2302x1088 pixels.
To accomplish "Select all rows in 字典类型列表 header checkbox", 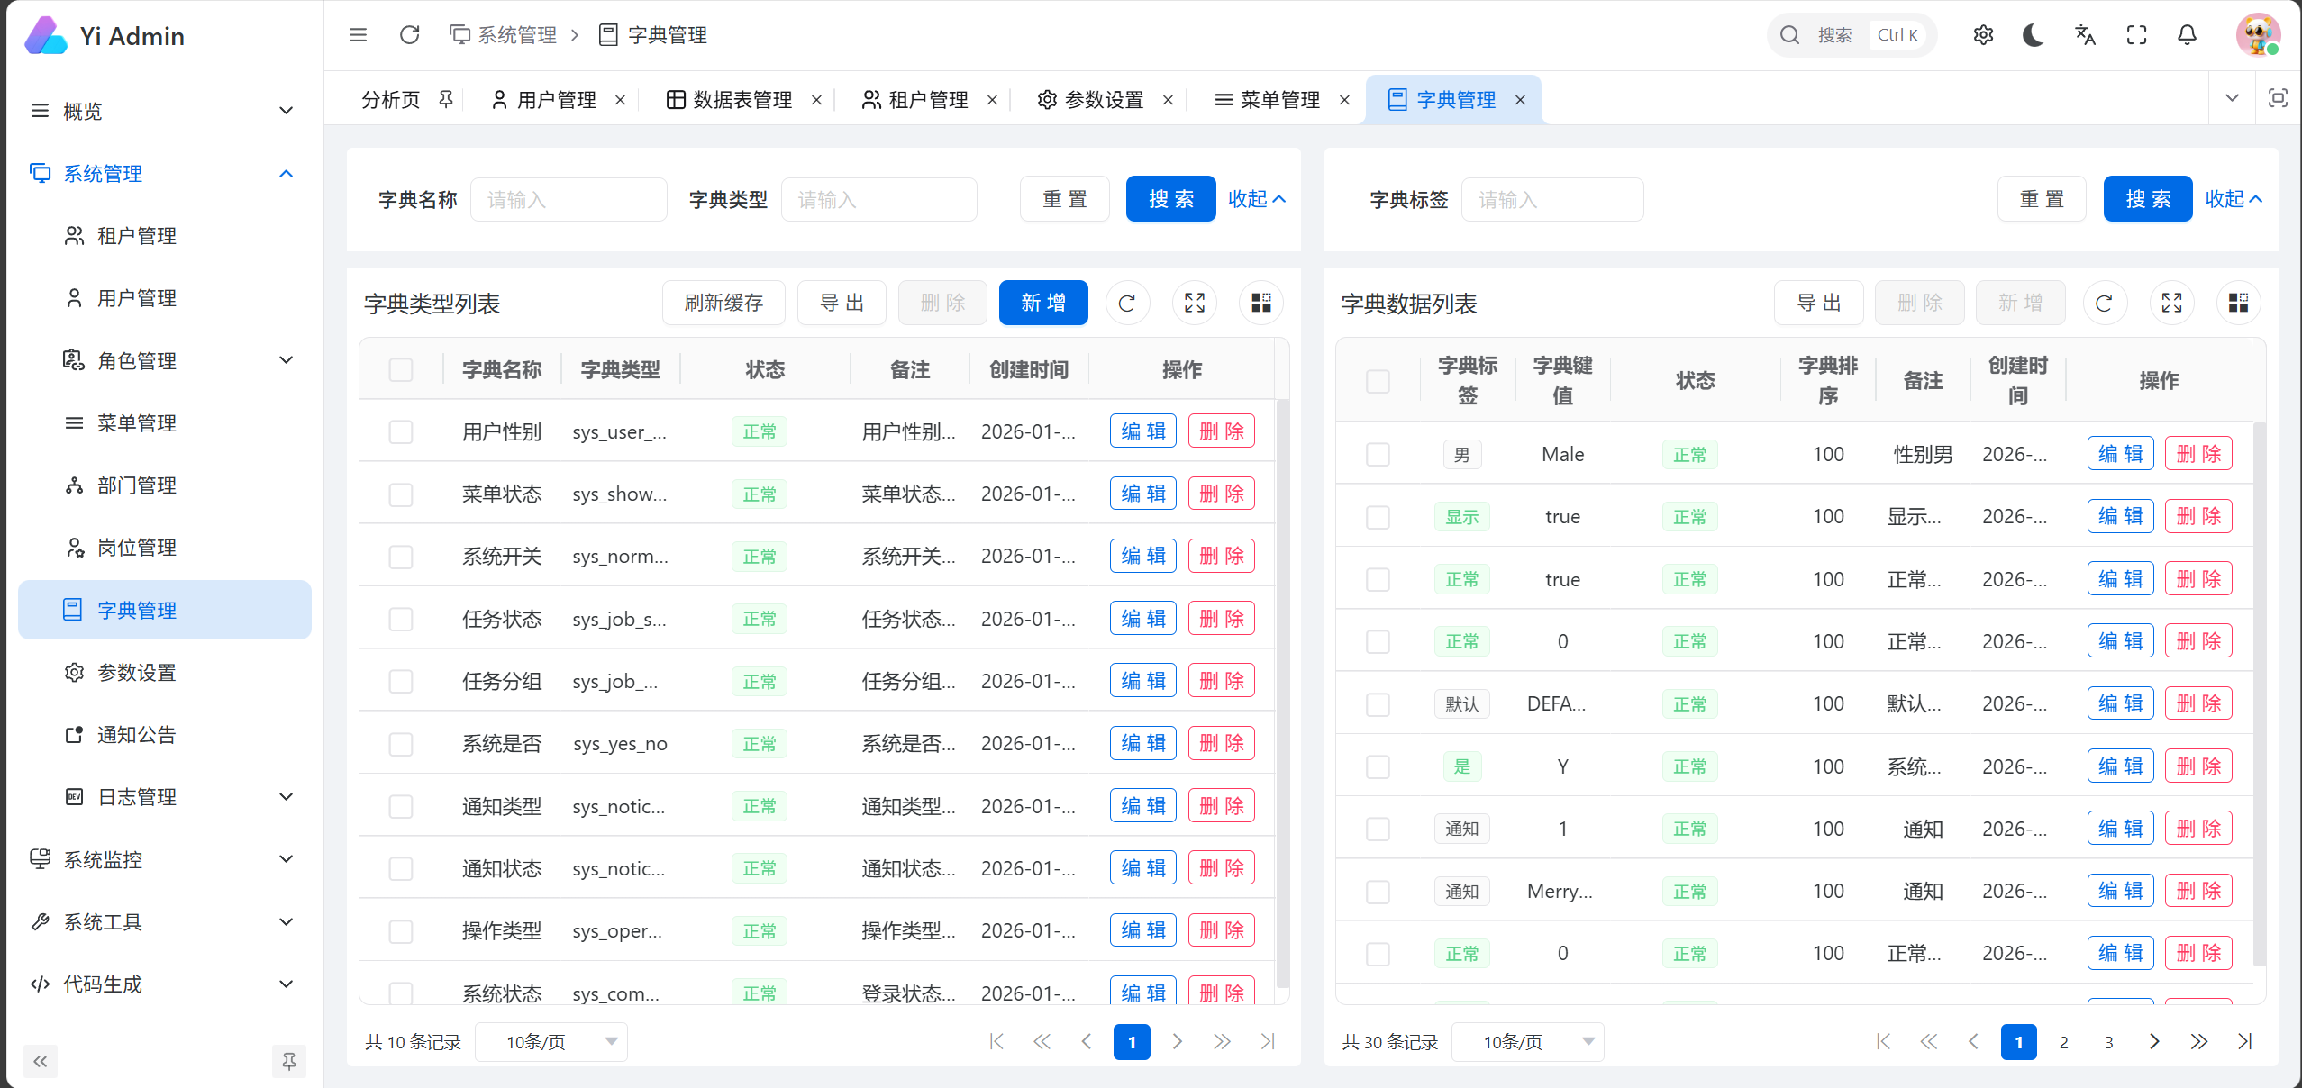I will 400,369.
